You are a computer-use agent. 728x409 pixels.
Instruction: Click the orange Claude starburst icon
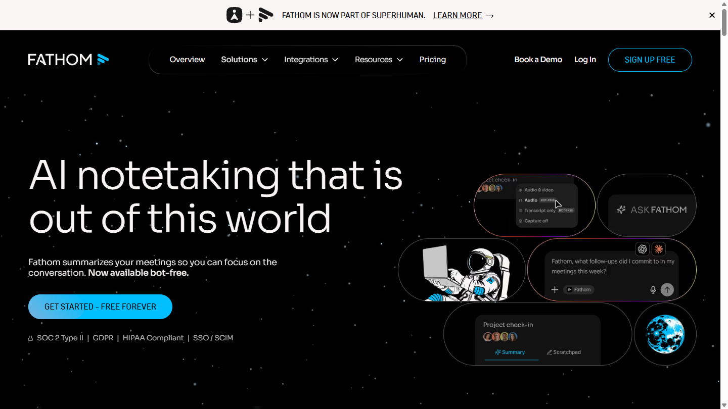(658, 248)
